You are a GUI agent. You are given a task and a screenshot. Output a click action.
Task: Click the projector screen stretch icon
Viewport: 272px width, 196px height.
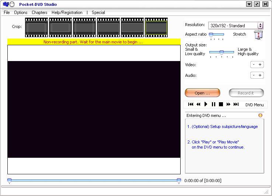click(x=258, y=35)
